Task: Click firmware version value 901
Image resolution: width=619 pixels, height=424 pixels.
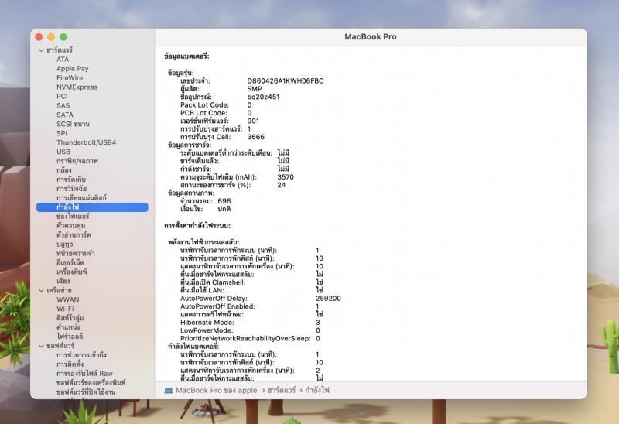Action: click(x=253, y=121)
